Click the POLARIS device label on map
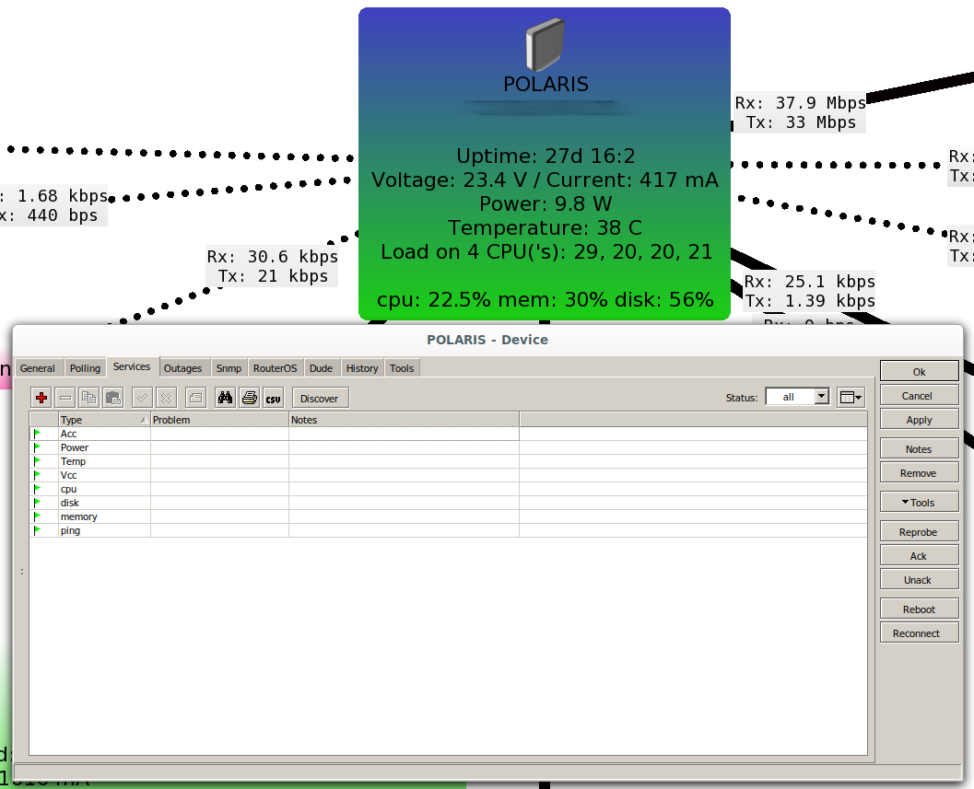The width and height of the screenshot is (974, 789). click(546, 84)
